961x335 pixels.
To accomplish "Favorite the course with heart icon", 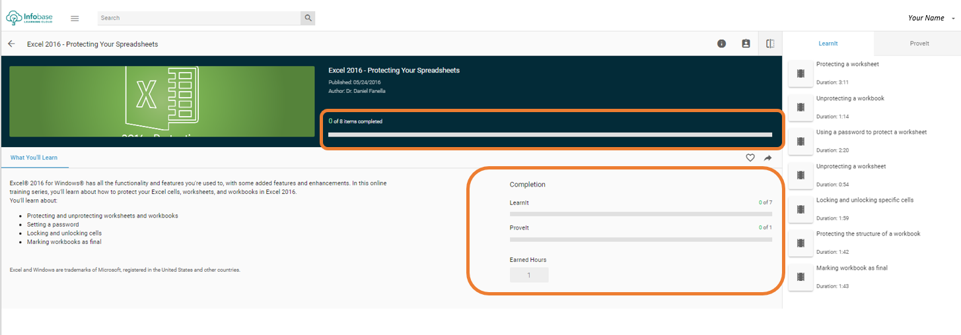I will (750, 158).
